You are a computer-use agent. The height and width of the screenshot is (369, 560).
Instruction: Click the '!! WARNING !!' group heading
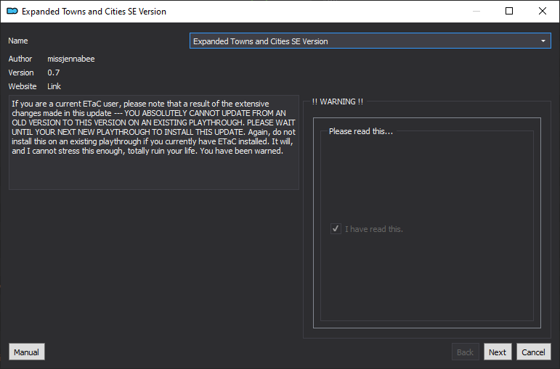pyautogui.click(x=338, y=101)
